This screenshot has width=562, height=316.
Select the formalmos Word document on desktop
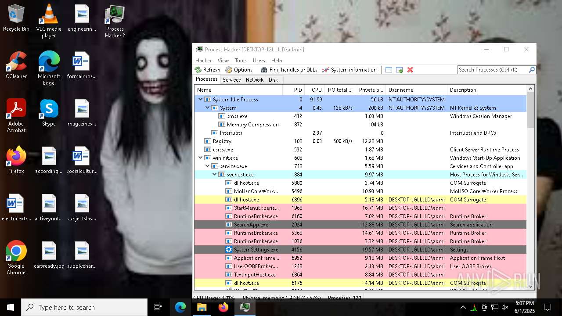82,65
